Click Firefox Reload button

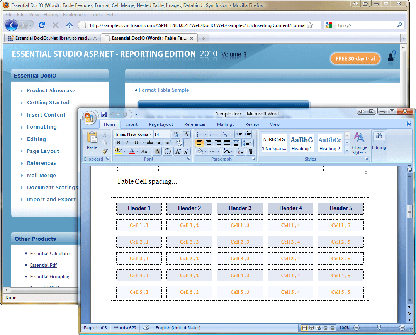click(42, 25)
